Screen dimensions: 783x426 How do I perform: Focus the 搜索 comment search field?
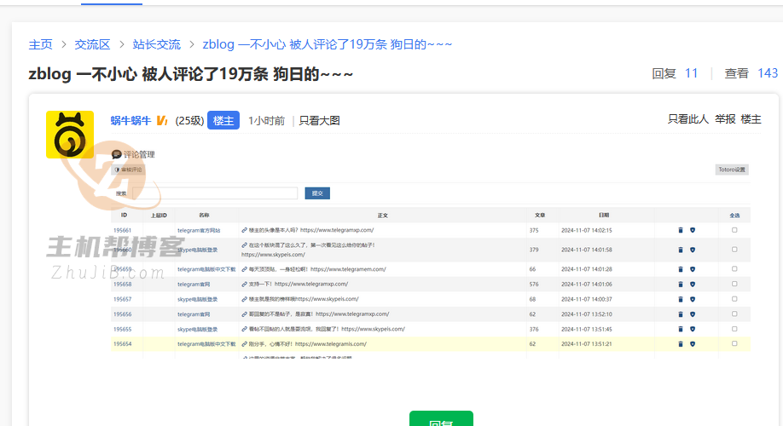tap(215, 193)
